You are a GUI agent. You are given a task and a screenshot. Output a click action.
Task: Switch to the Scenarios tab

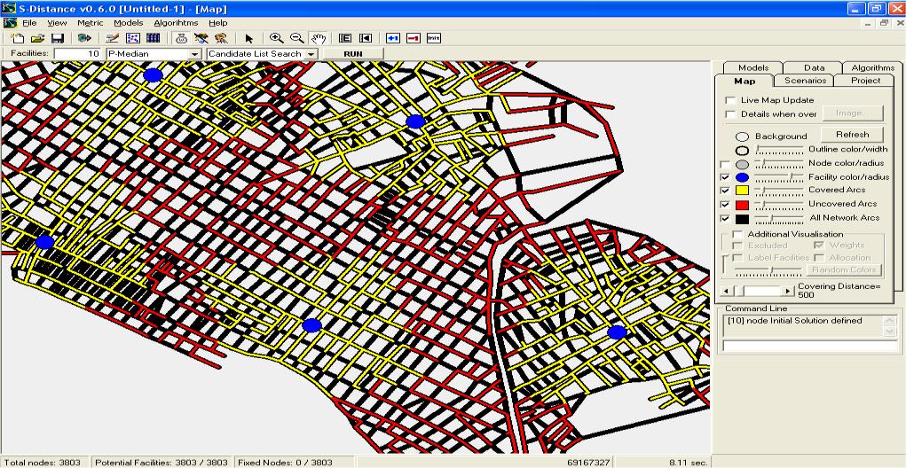point(804,80)
